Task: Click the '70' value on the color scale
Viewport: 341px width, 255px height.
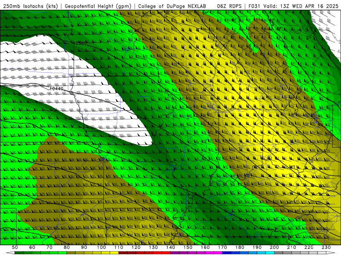Action: click(49, 247)
